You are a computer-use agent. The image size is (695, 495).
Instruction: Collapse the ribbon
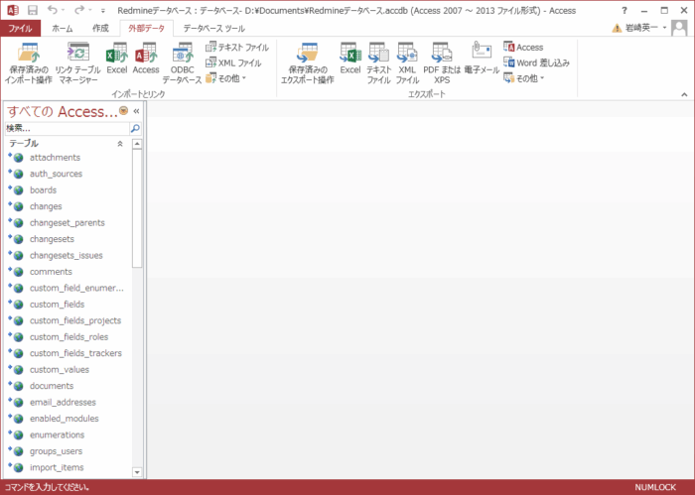pyautogui.click(x=684, y=94)
